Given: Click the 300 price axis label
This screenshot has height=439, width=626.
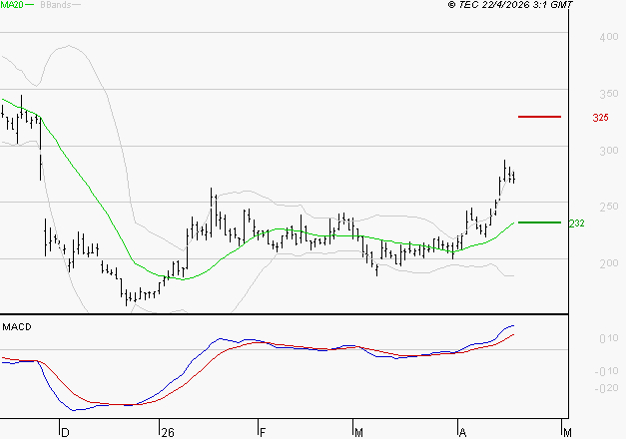Looking at the screenshot, I should coord(609,151).
